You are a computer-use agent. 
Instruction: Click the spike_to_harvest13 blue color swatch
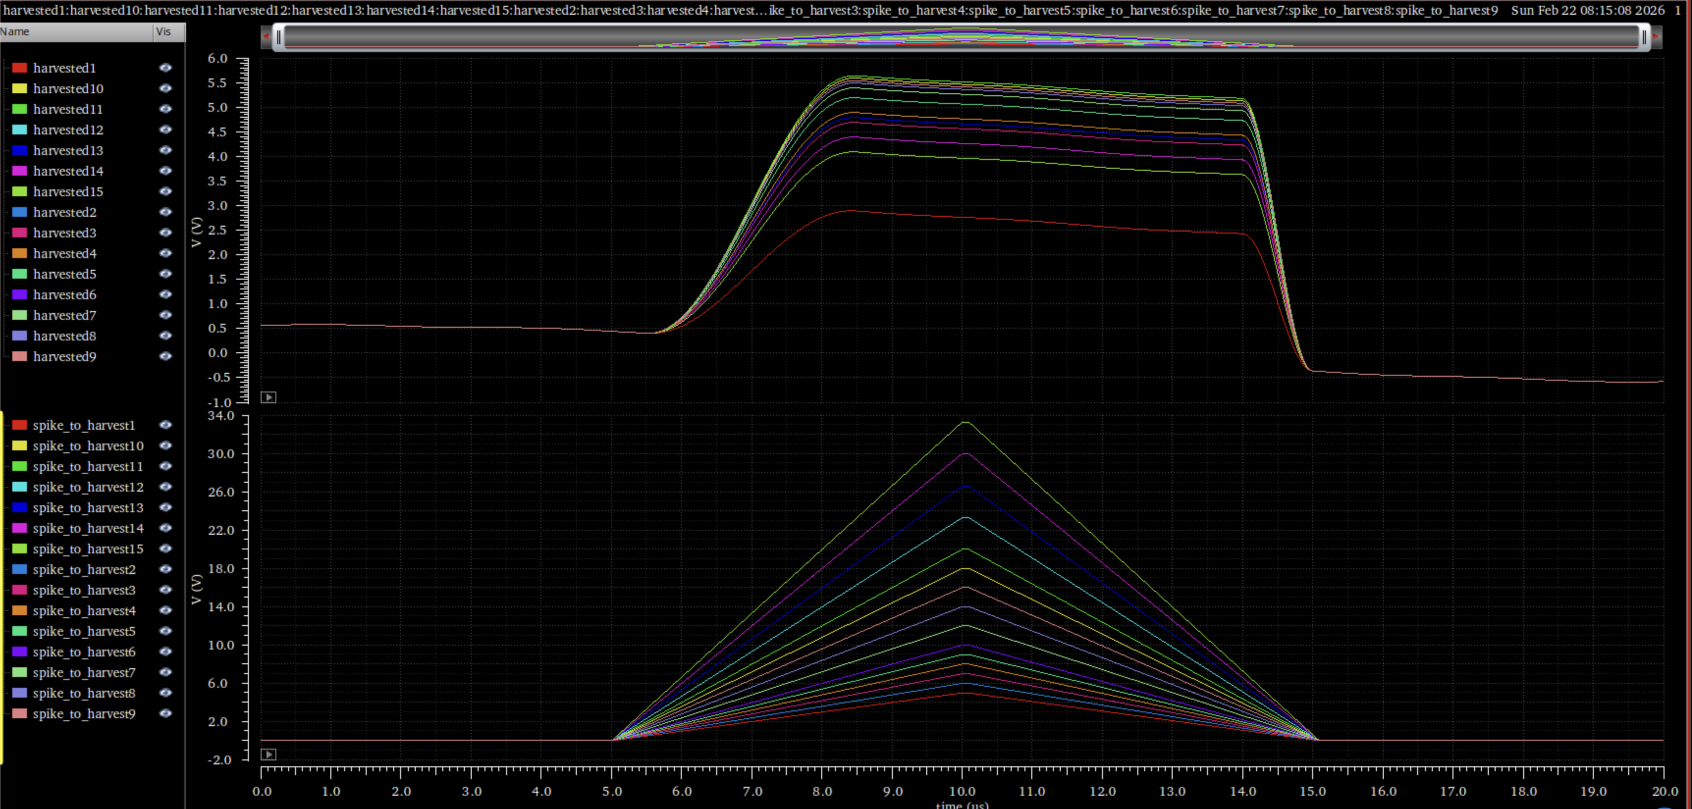[20, 508]
